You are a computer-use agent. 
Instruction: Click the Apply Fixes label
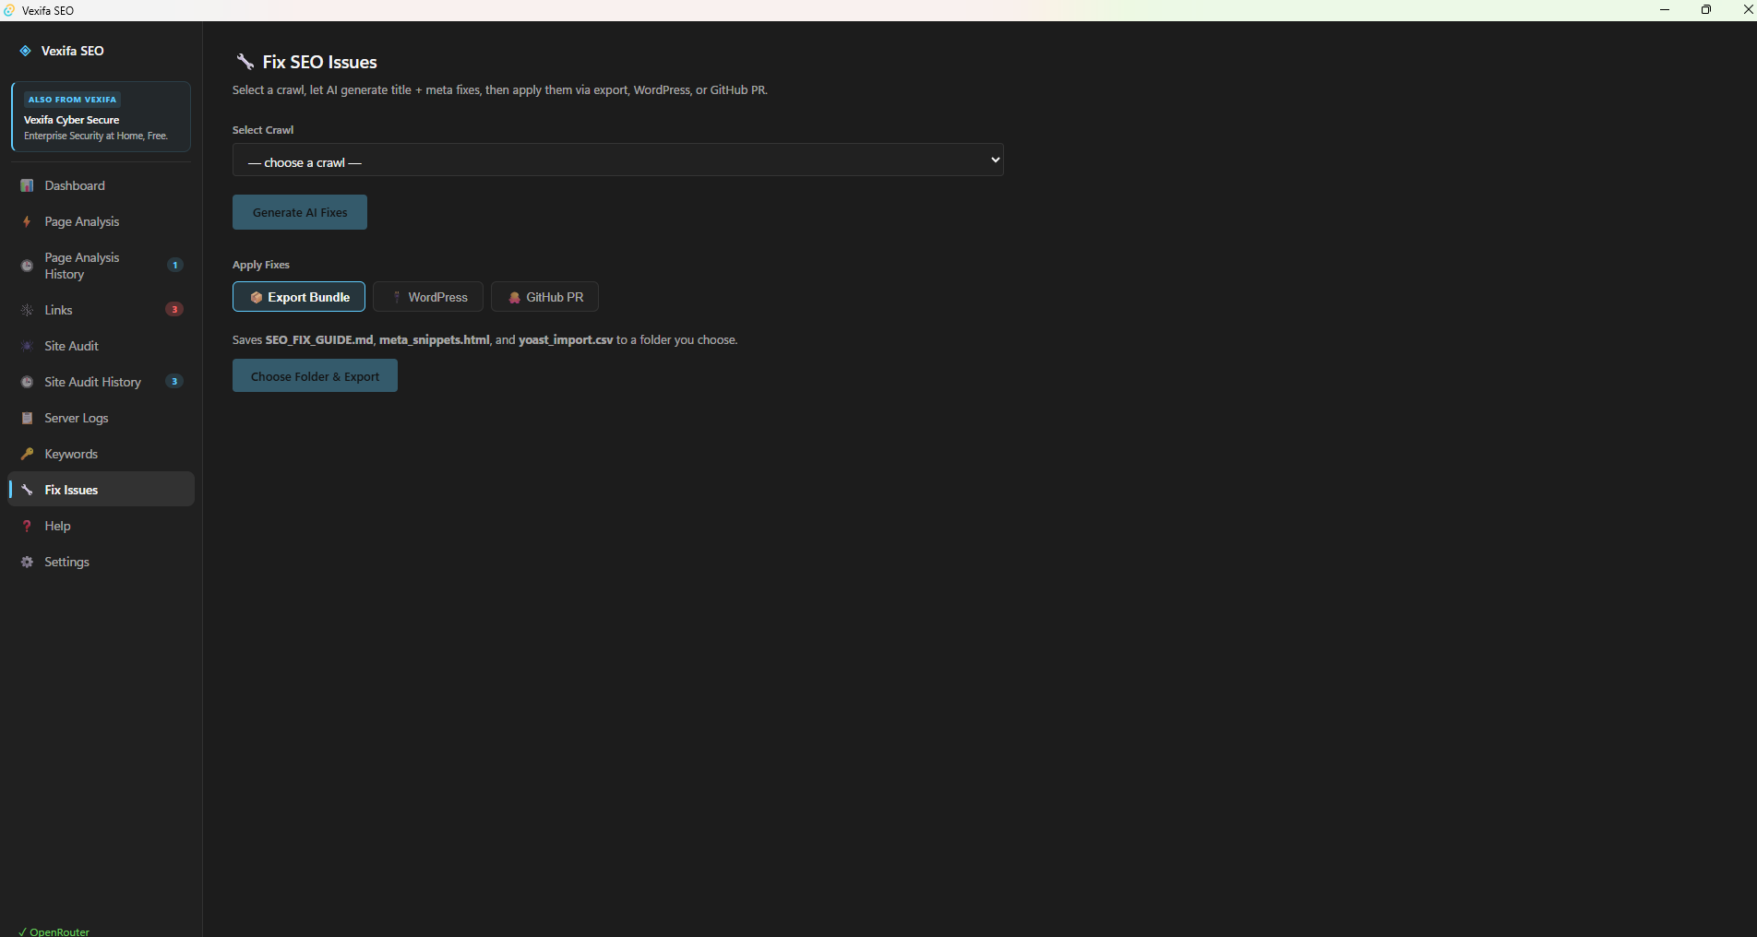pyautogui.click(x=261, y=265)
